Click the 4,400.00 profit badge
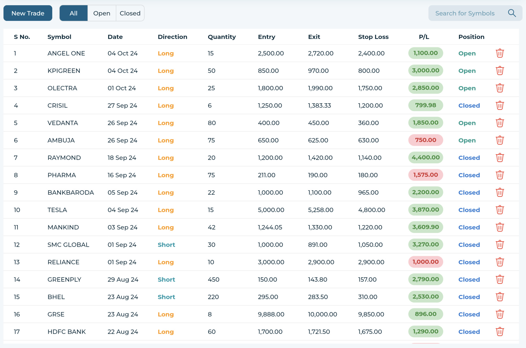The height and width of the screenshot is (348, 526). [x=425, y=157]
